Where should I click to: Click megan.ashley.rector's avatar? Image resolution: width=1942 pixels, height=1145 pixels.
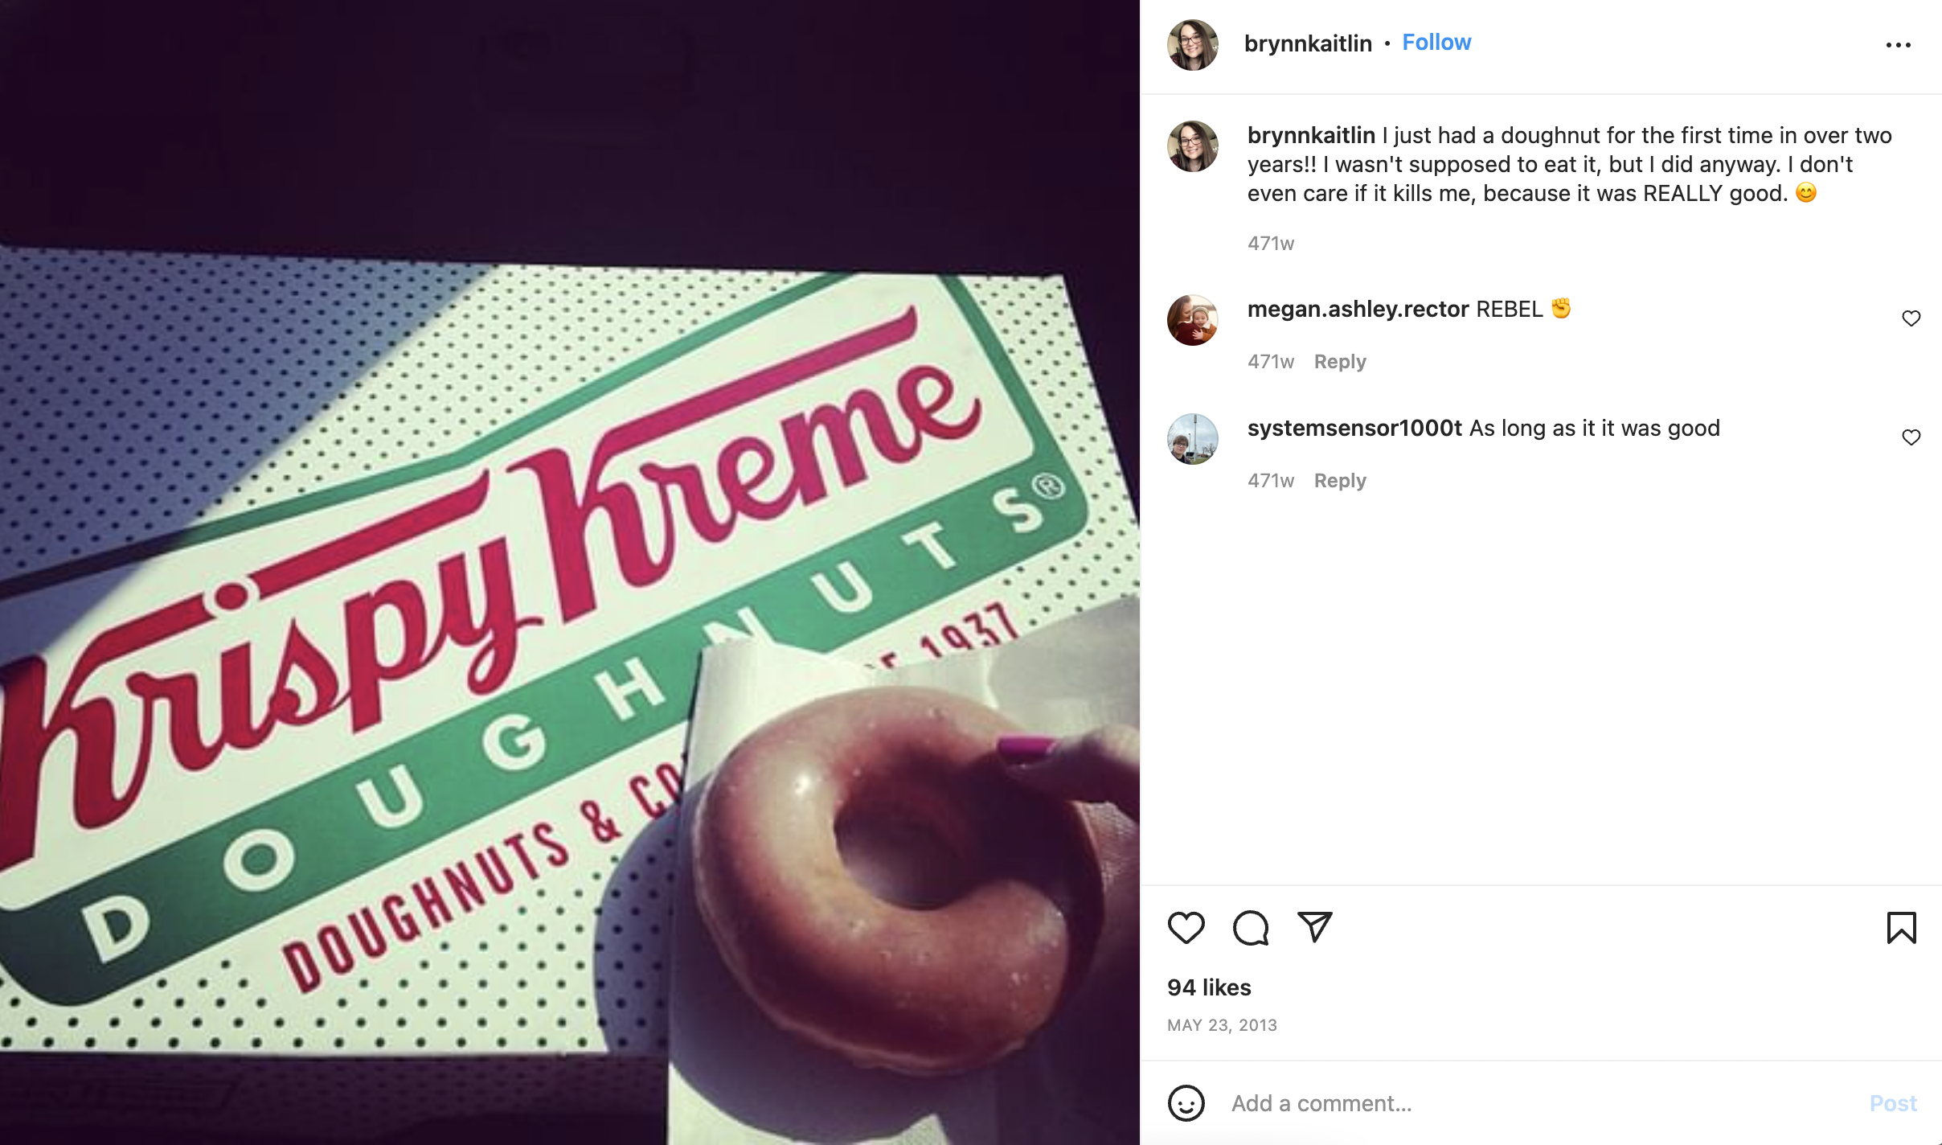[1193, 320]
